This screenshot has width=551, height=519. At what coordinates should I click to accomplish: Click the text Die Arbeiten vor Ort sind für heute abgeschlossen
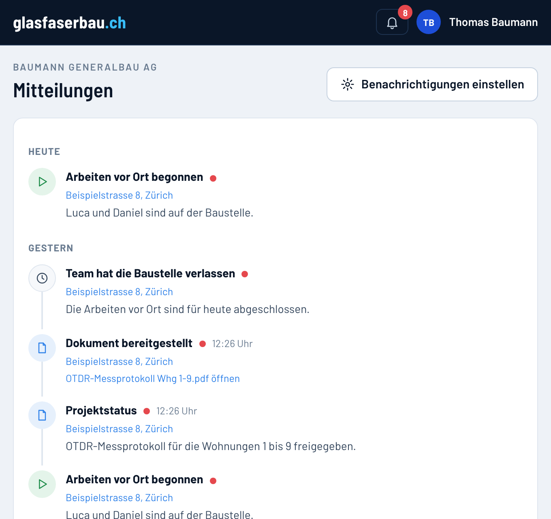click(x=188, y=309)
